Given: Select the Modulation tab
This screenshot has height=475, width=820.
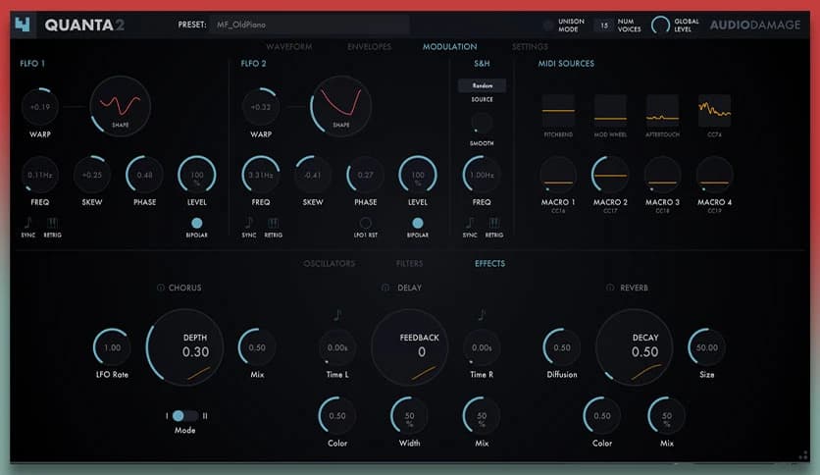Looking at the screenshot, I should pos(450,46).
